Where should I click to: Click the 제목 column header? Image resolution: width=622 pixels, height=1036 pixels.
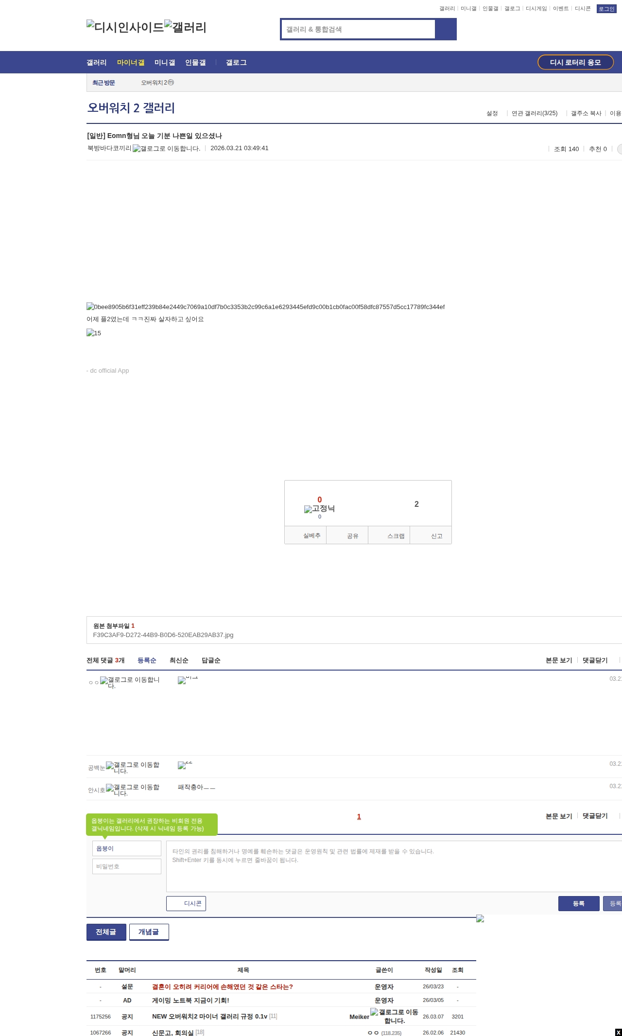tap(243, 970)
